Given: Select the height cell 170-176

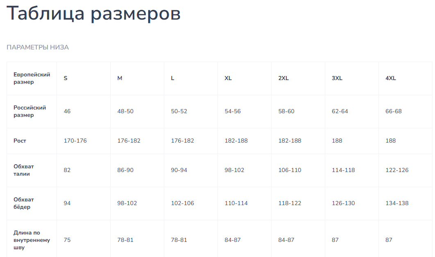Looking at the screenshot, I should click(x=75, y=141).
